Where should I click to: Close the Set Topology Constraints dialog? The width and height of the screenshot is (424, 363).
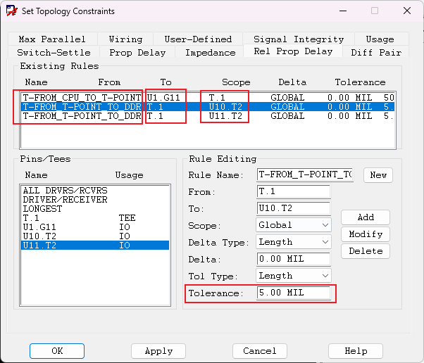(406, 11)
